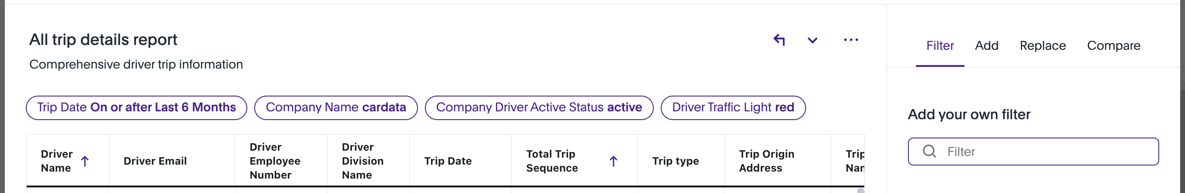The image size is (1185, 193).
Task: Click the Driver Email column header
Action: coord(155,161)
